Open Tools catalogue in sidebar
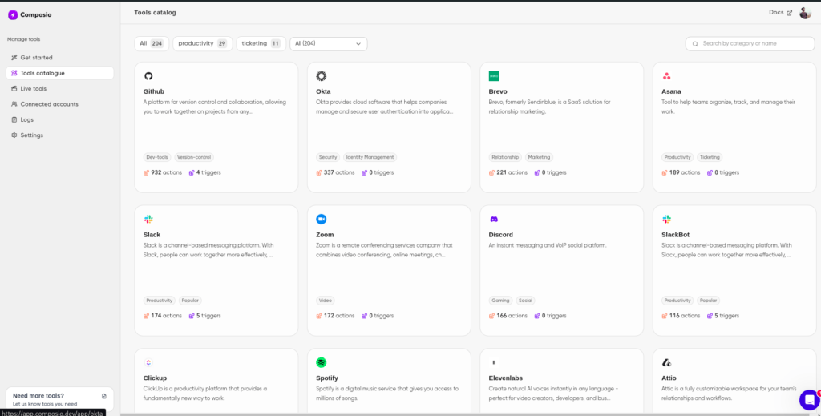This screenshot has height=416, width=821. point(59,73)
